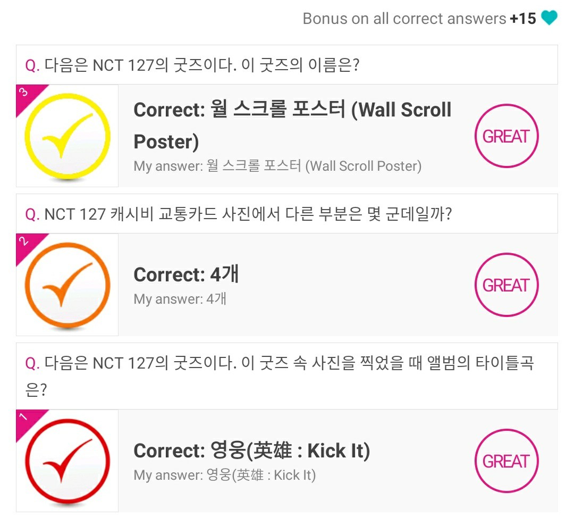The image size is (574, 517).
Task: Click GREAT badge for Wall Scroll Poster answer
Action: [506, 136]
